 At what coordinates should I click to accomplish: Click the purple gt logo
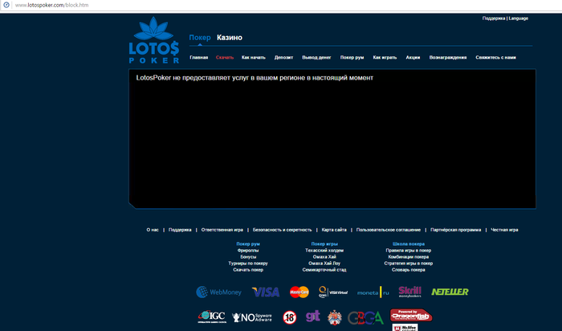pyautogui.click(x=312, y=316)
